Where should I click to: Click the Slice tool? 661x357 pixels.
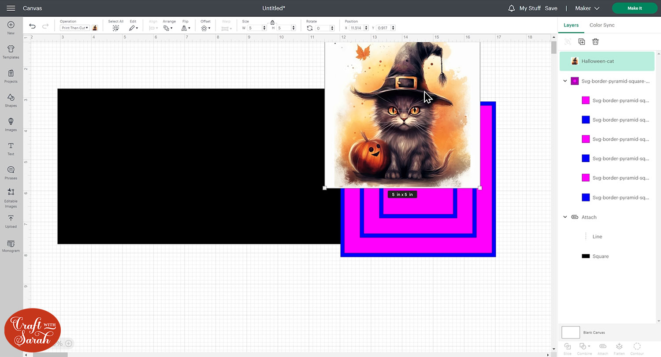pos(568,348)
